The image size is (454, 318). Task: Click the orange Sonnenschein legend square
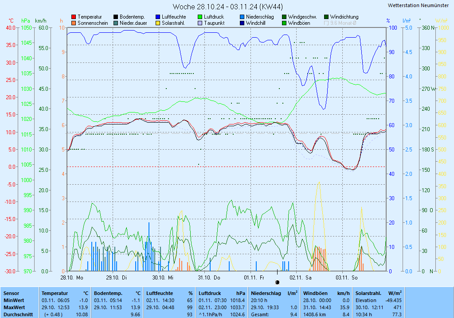[x=74, y=23]
